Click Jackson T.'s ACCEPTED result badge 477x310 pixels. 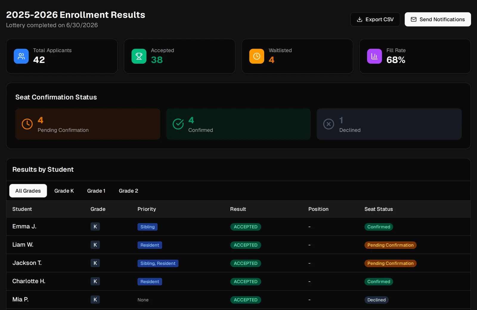point(246,263)
